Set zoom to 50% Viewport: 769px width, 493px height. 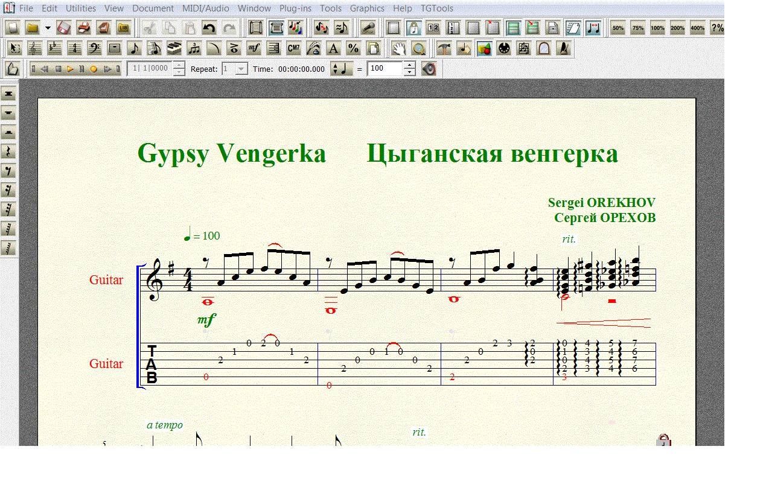pyautogui.click(x=618, y=28)
